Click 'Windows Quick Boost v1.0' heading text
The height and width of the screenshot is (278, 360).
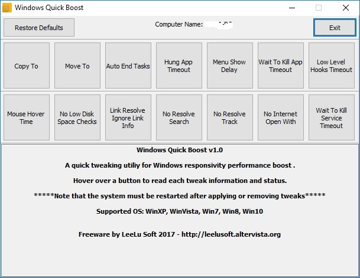point(180,150)
